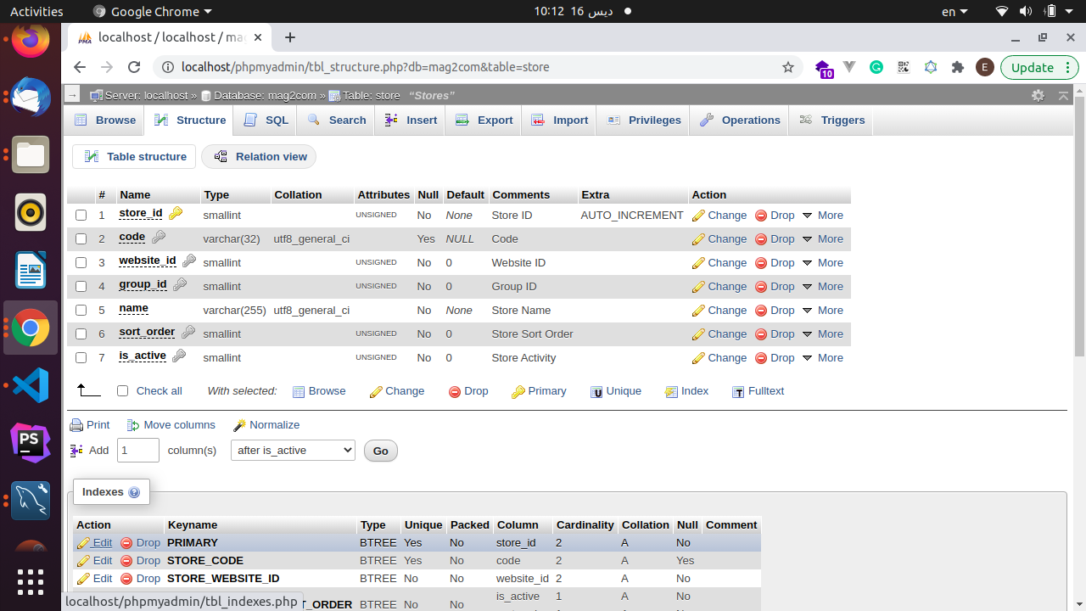Click the Print icon below the table
Viewport: 1086px width, 611px height.
[77, 425]
